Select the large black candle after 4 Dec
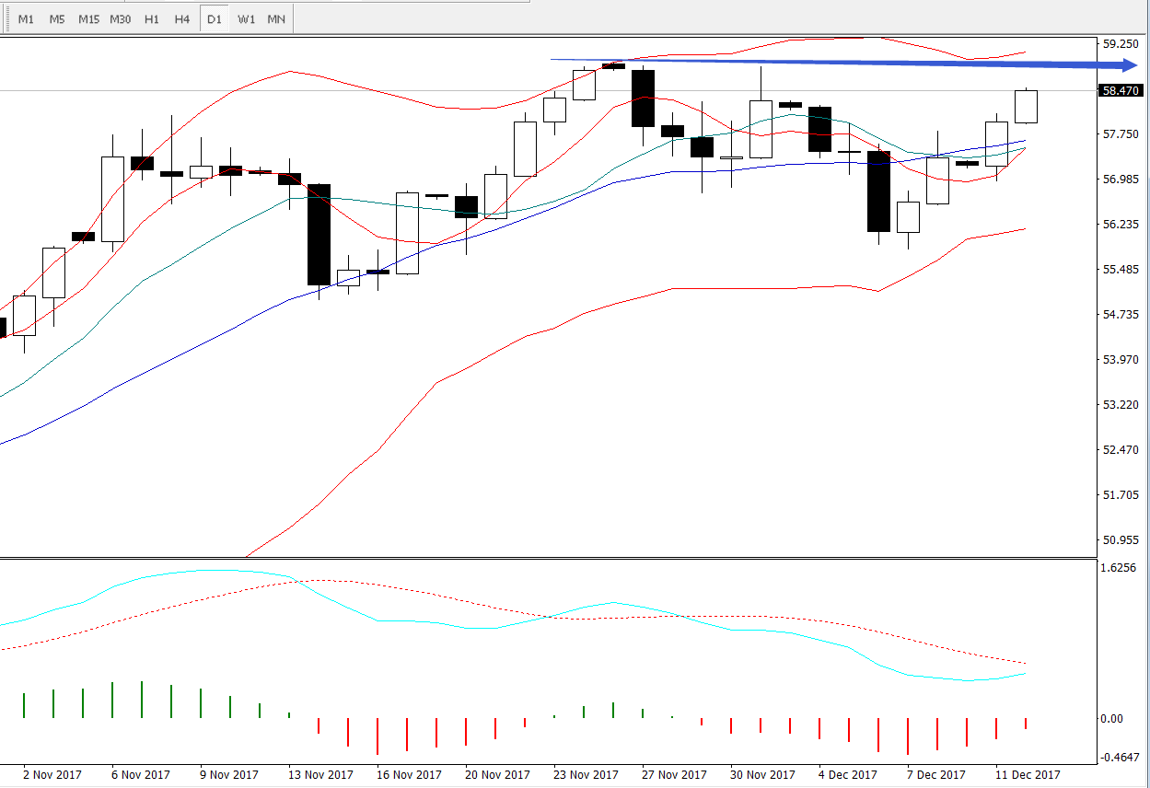Viewport: 1150px width, 788px height. pyautogui.click(x=878, y=191)
